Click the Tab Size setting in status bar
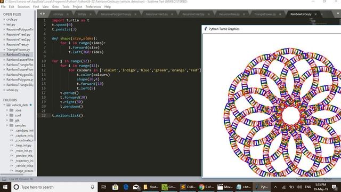 pyautogui.click(x=303, y=179)
